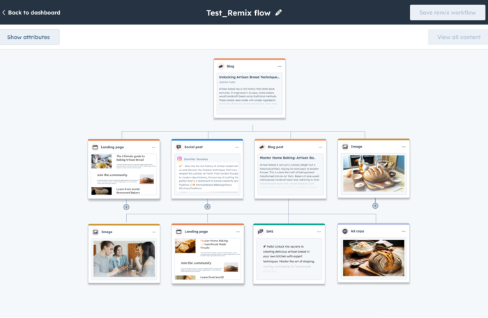Select the bread on table image thumbnail
The height and width of the screenshot is (318, 488).
(x=374, y=173)
